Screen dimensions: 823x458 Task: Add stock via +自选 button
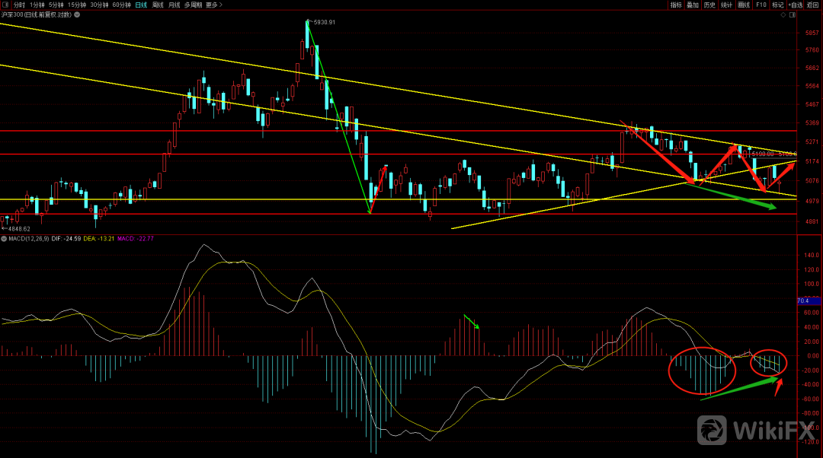[x=795, y=5]
